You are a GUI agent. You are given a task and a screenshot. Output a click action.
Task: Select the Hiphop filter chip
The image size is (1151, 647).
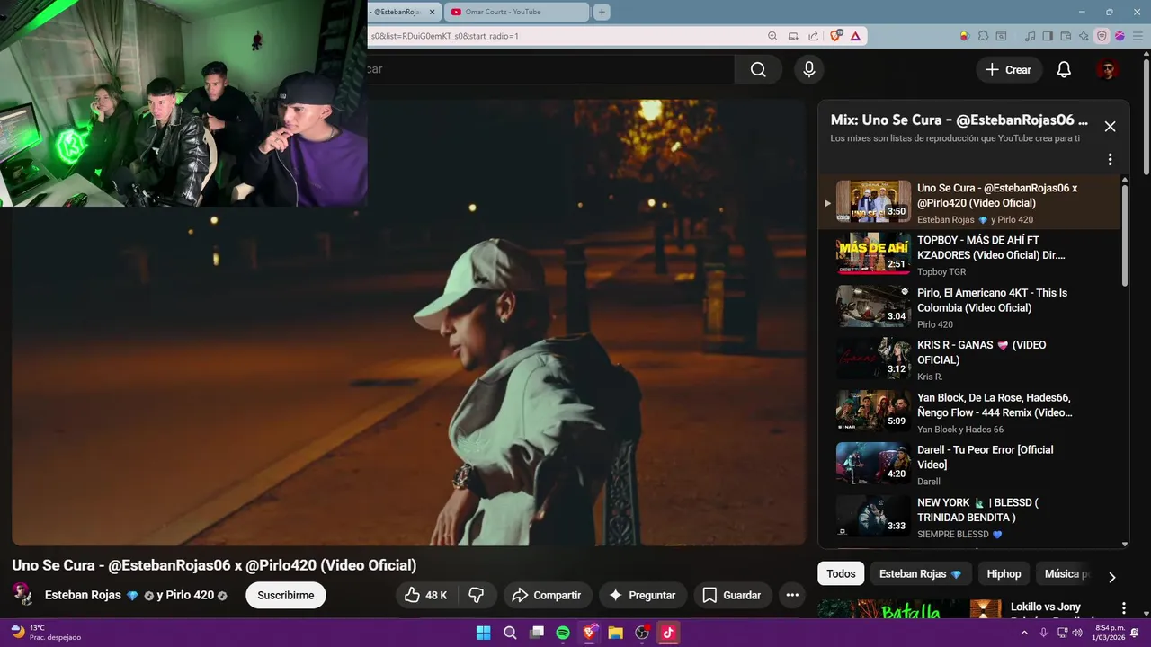pos(1004,573)
